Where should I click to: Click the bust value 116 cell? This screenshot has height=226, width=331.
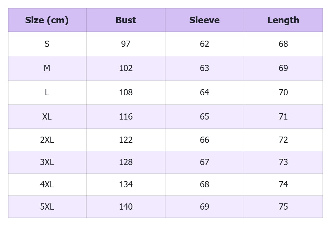pos(126,117)
